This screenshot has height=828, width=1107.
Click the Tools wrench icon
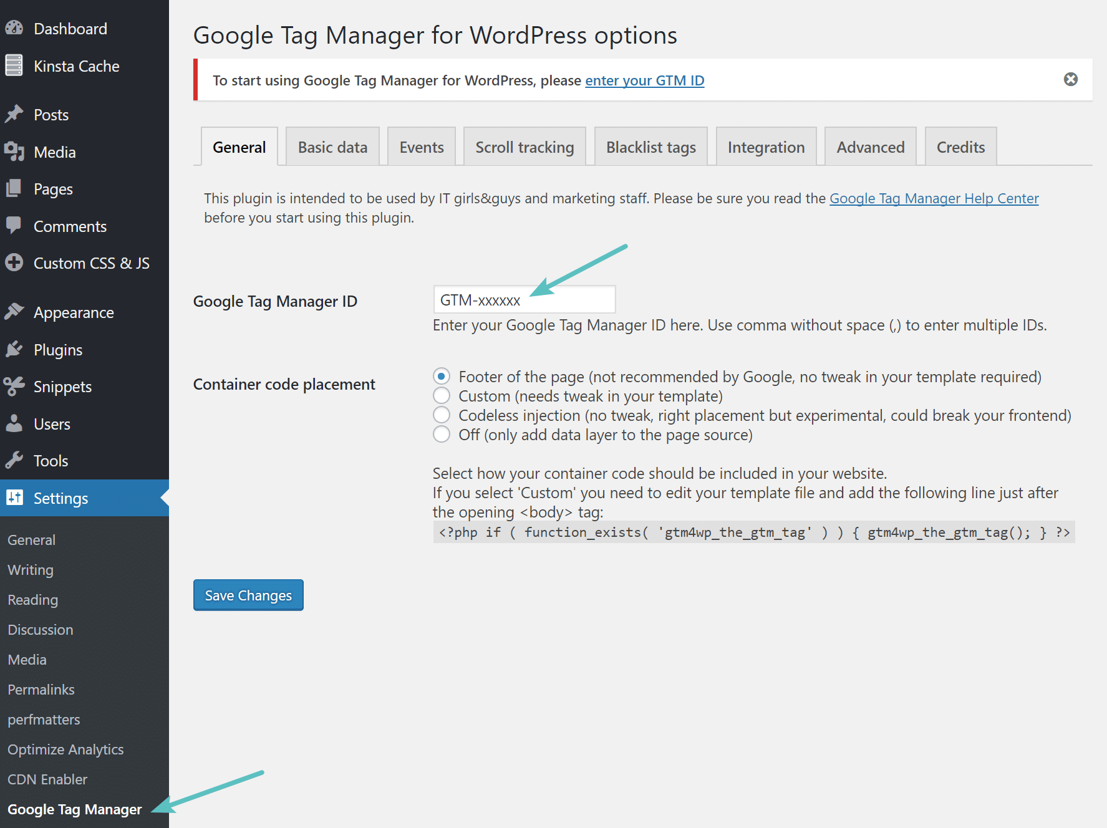tap(14, 460)
